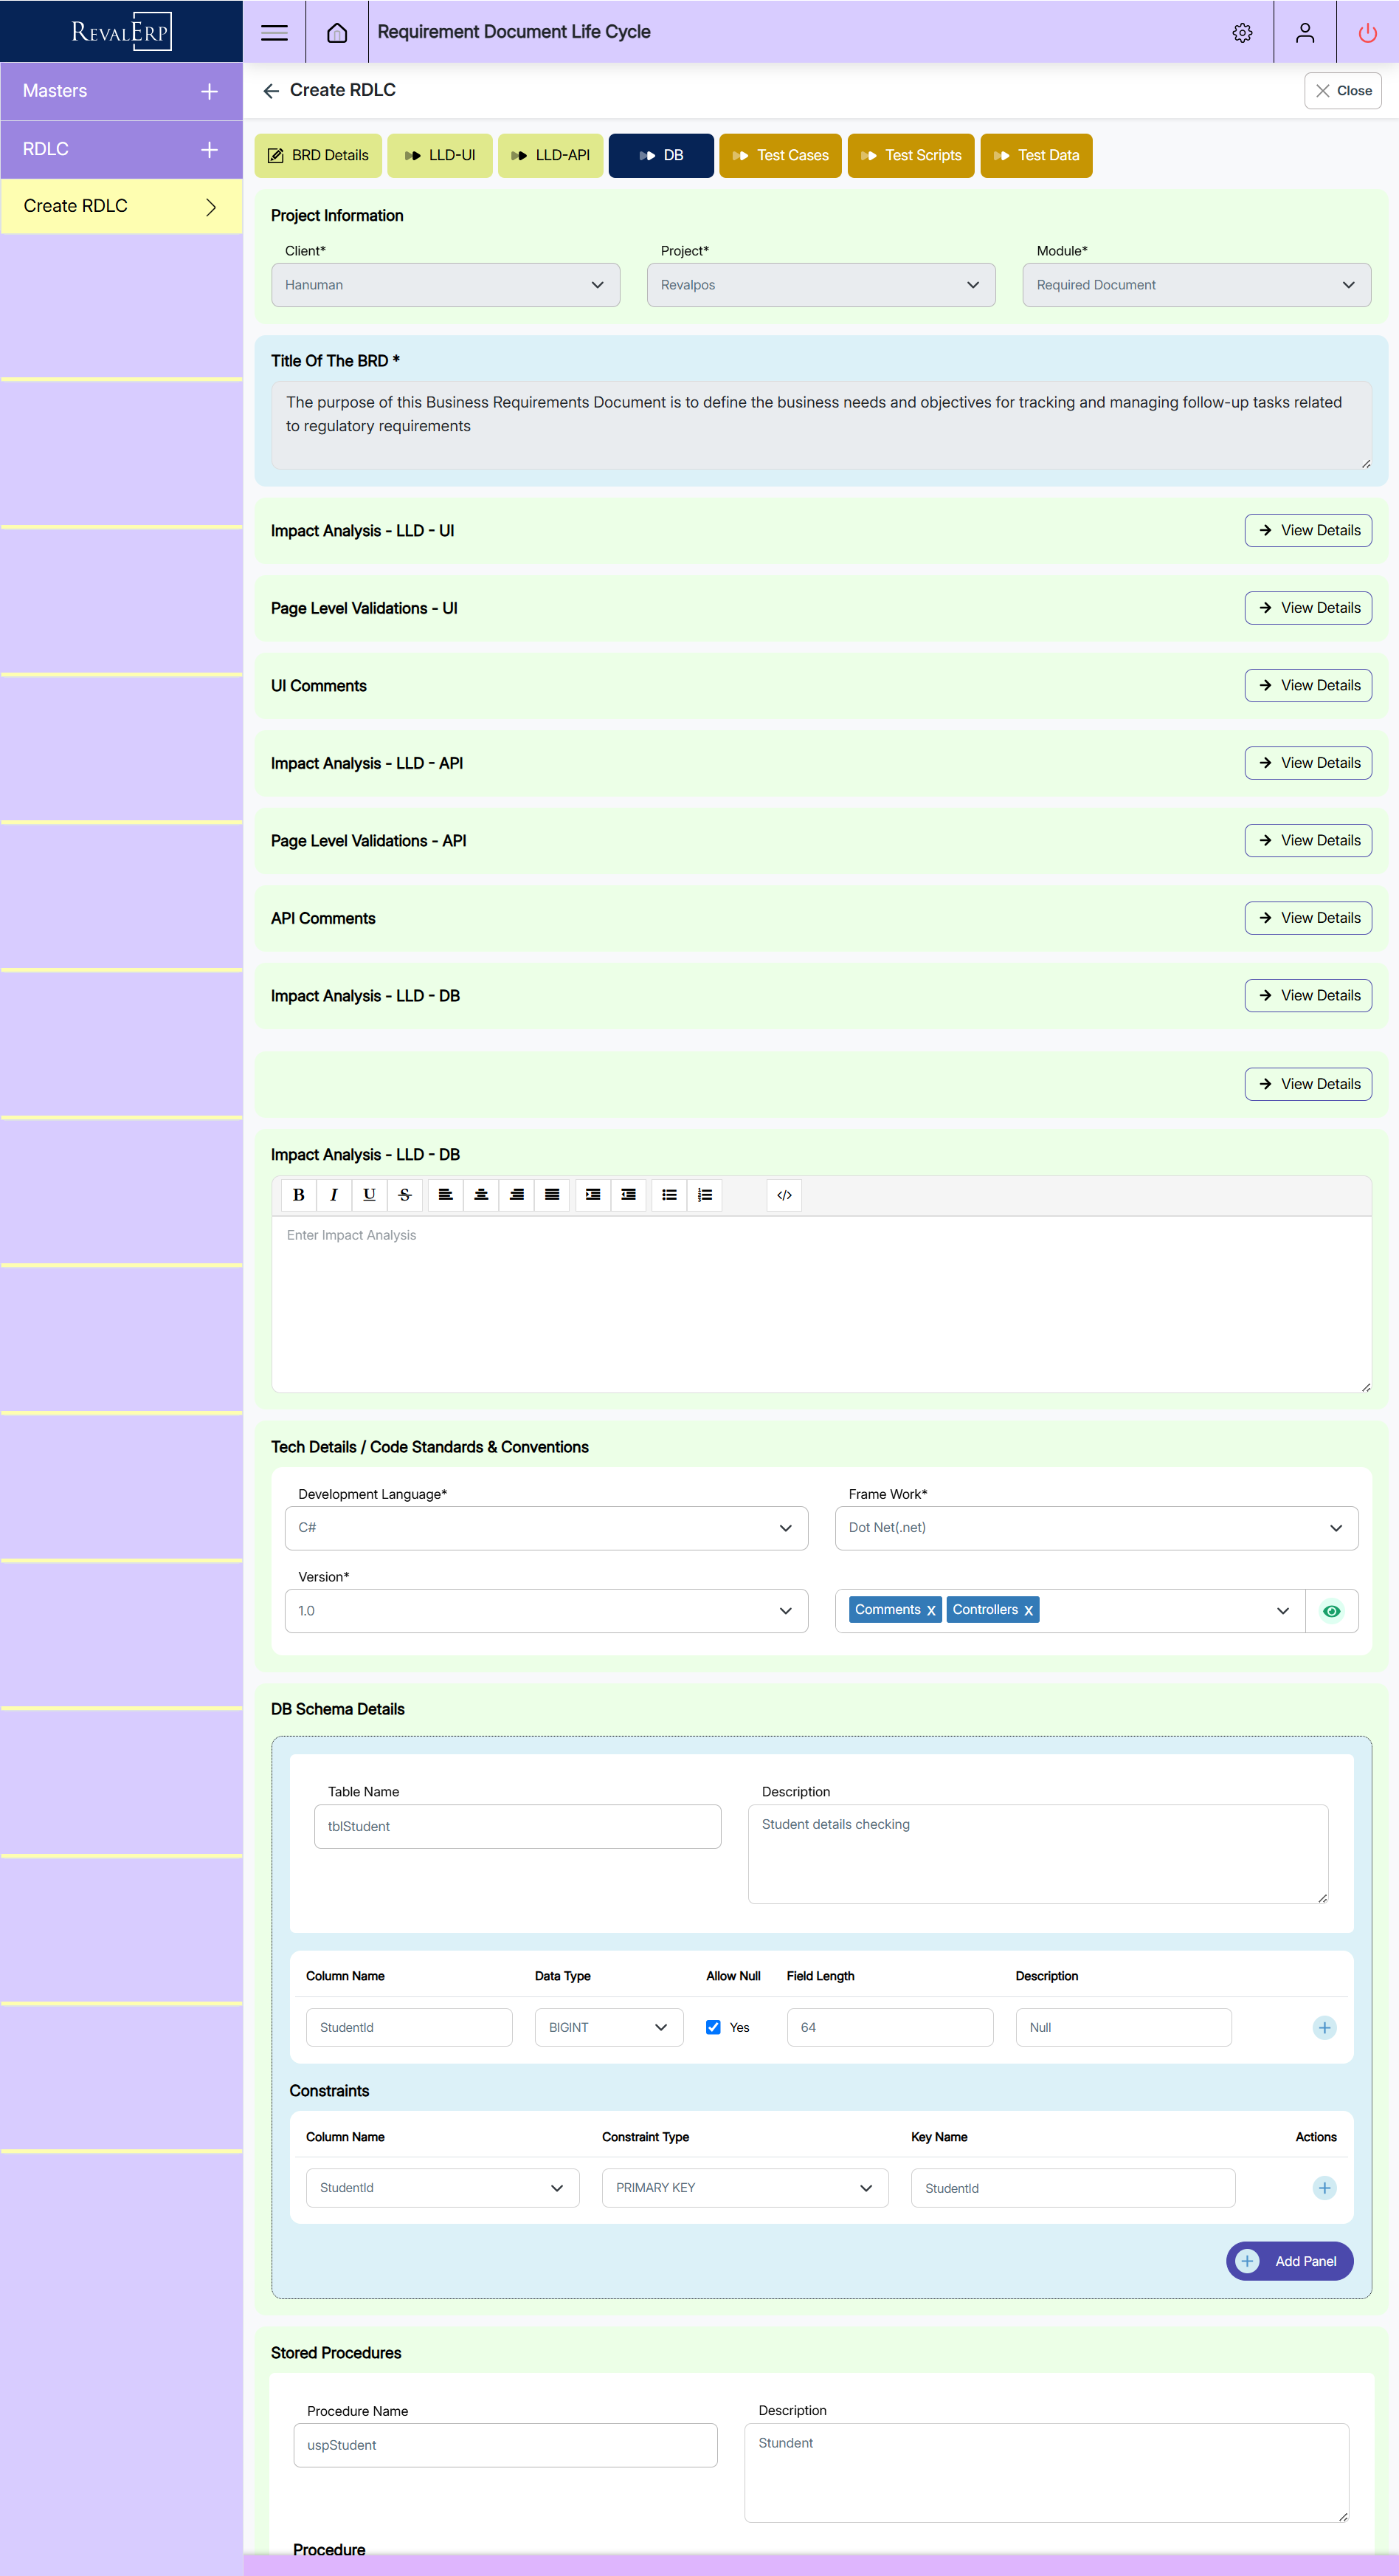Image resolution: width=1399 pixels, height=2576 pixels.
Task: View details for UI Comments
Action: pyautogui.click(x=1308, y=685)
